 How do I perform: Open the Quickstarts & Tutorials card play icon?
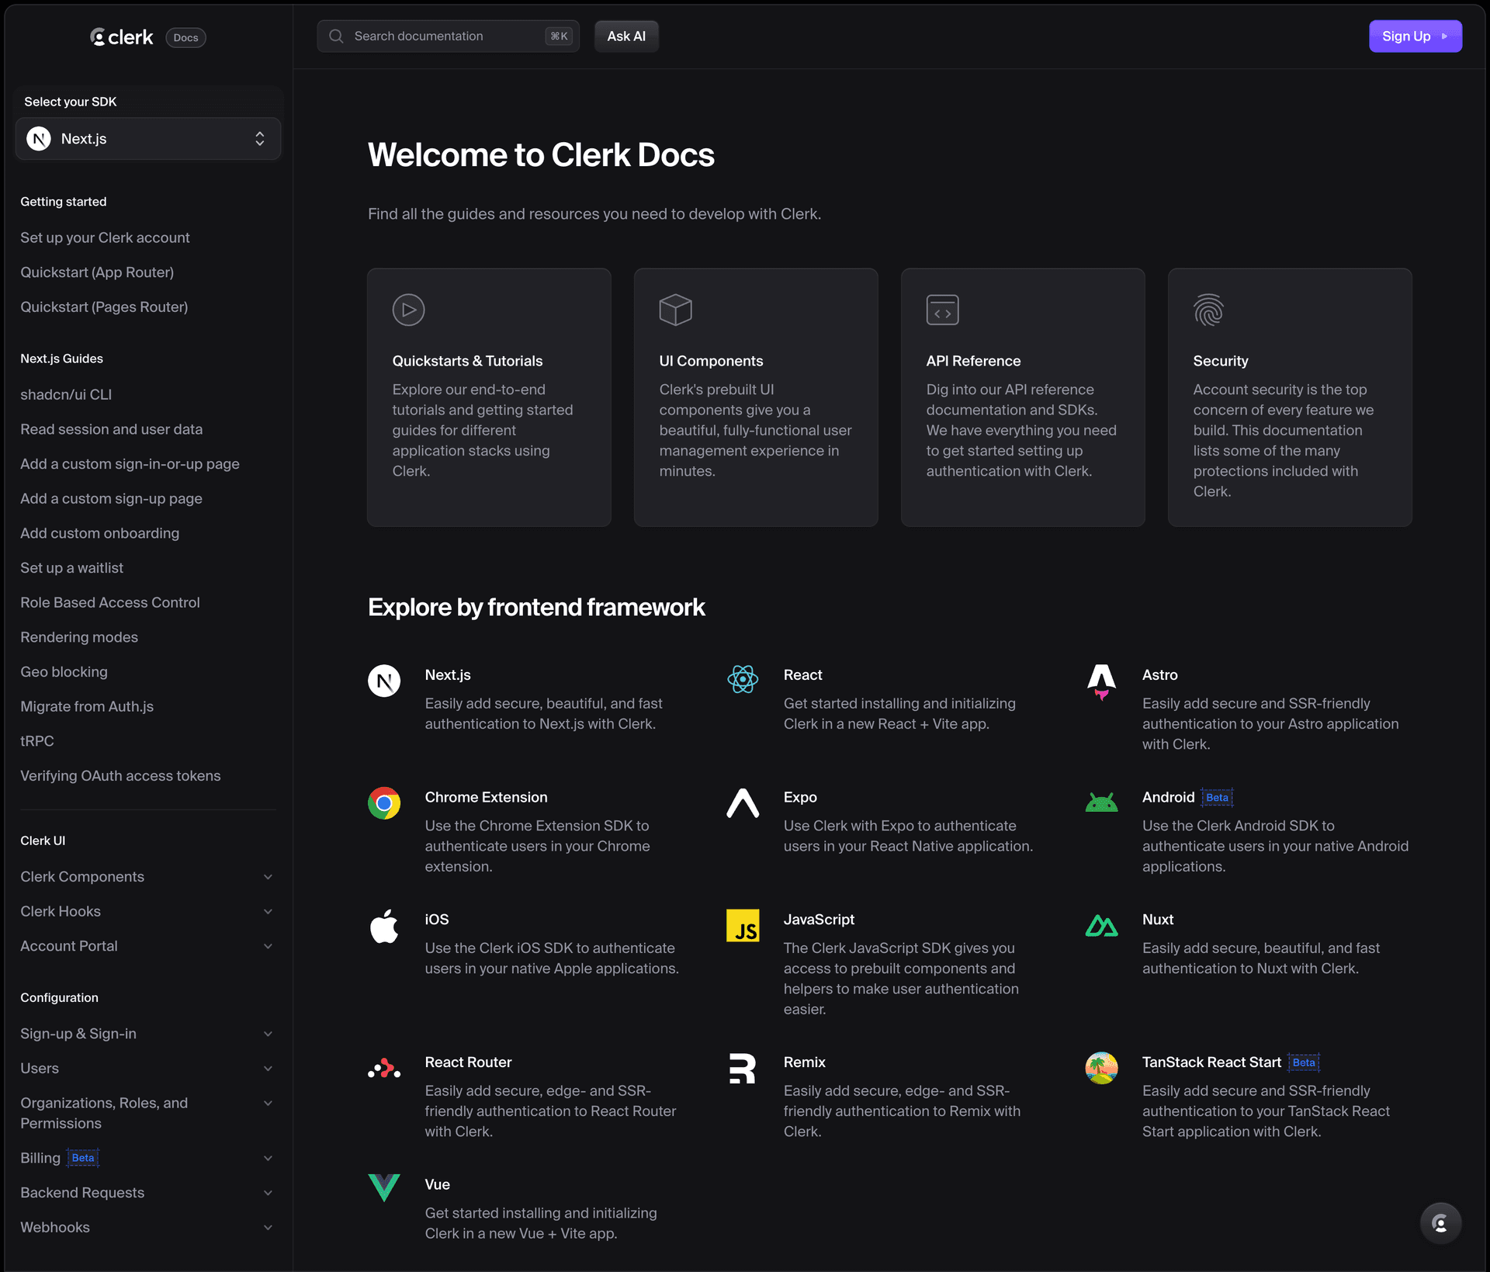408,310
